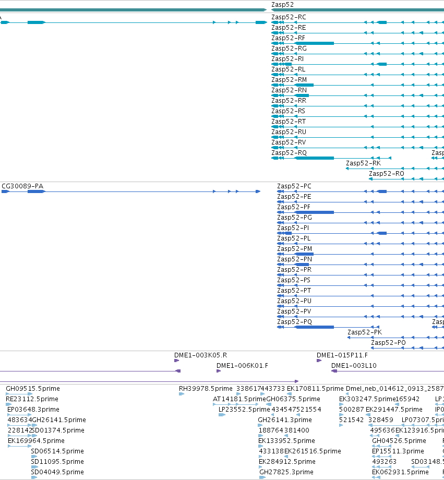Click transcript Zasp52-RR
Viewport: 444px width, 480px height.
click(289, 100)
